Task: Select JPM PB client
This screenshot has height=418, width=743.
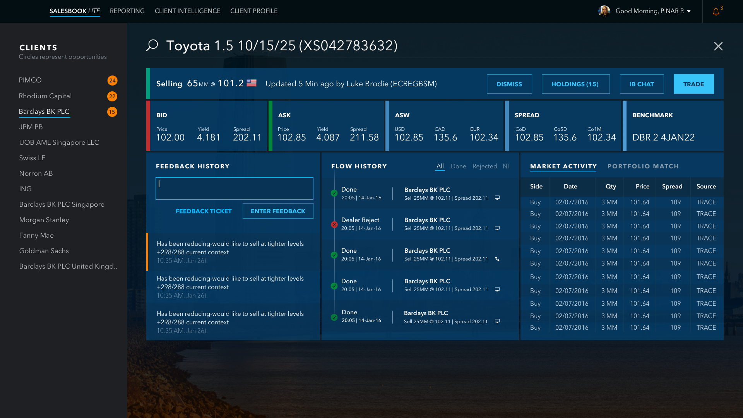Action: click(x=31, y=127)
